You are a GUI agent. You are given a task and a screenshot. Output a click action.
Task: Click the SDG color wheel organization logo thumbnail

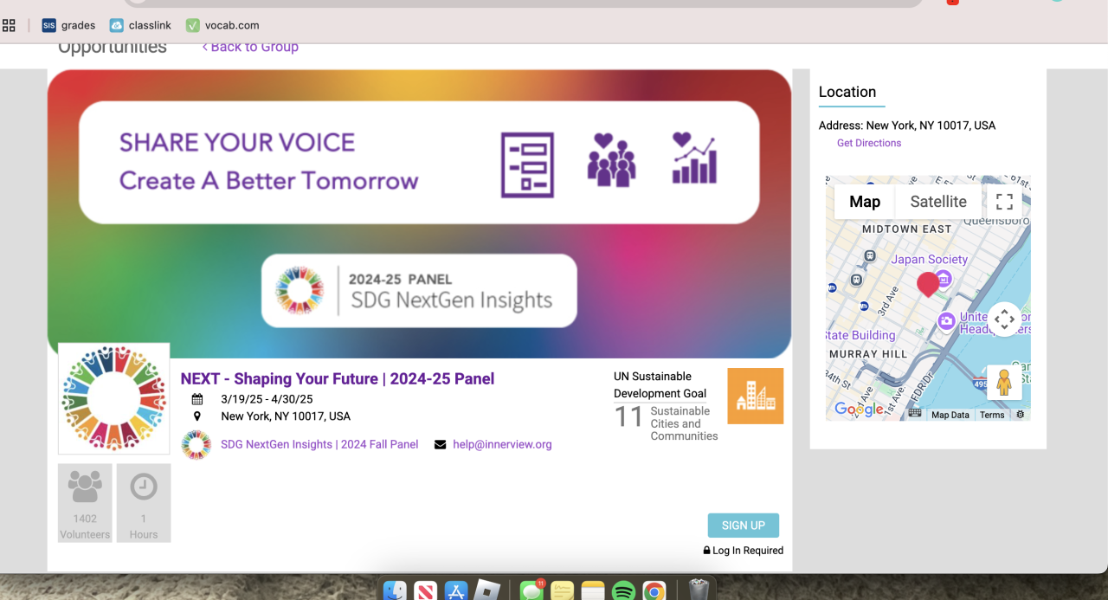113,398
